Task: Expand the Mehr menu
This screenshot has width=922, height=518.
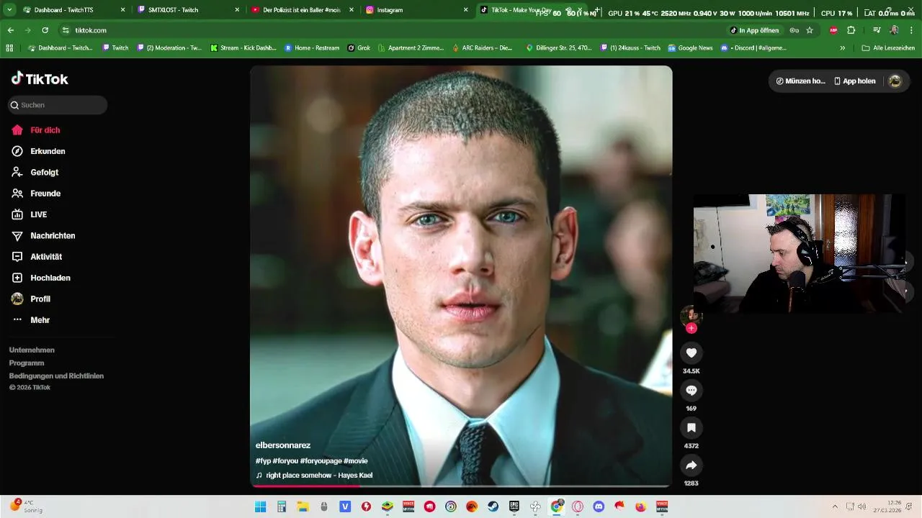Action: 30,319
